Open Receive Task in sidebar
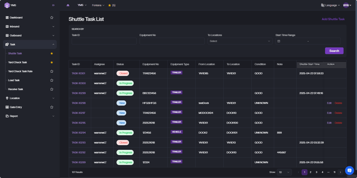Screen dimensions: 357x178 click(x=15, y=89)
